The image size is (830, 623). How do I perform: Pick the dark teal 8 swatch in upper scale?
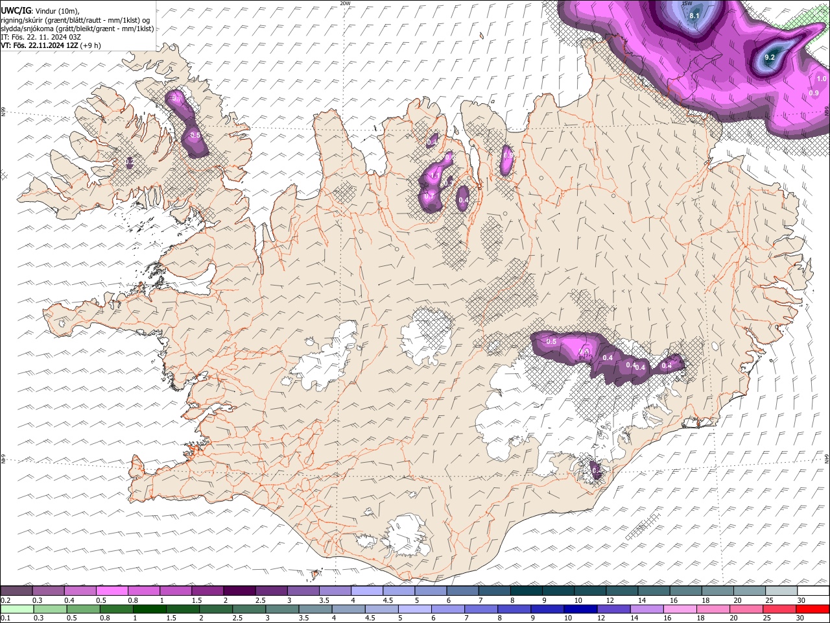[527, 591]
